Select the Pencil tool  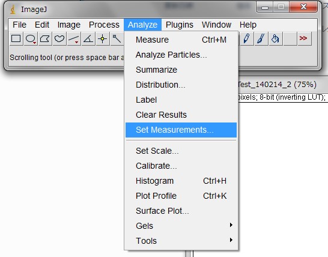click(x=247, y=38)
